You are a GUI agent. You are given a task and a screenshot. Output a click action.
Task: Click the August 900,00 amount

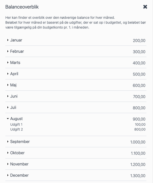[139, 119]
